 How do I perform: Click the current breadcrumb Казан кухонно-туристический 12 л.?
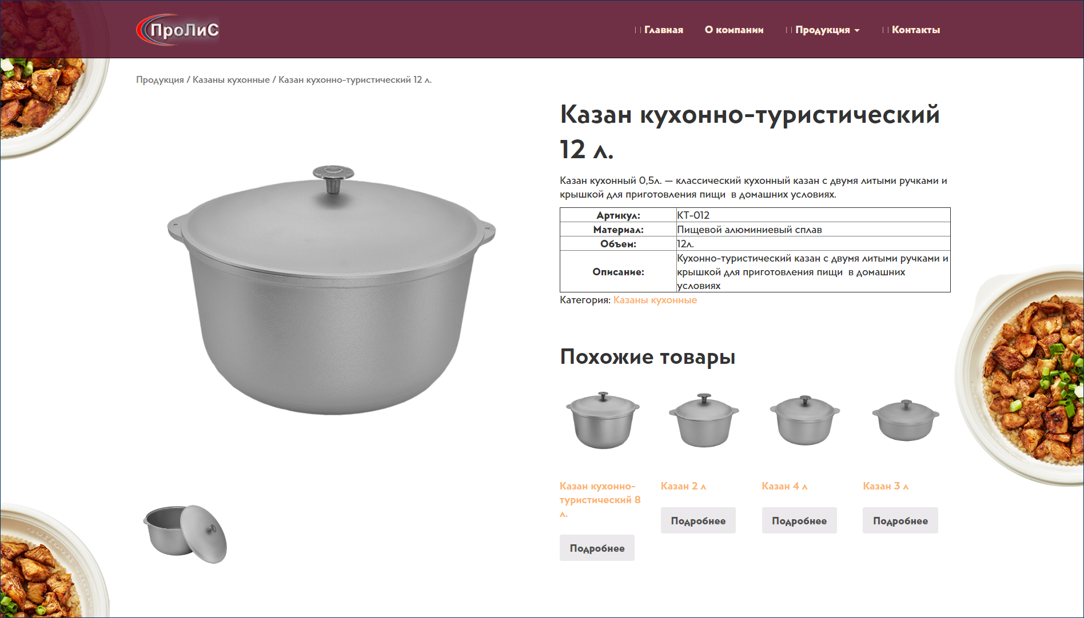[355, 80]
